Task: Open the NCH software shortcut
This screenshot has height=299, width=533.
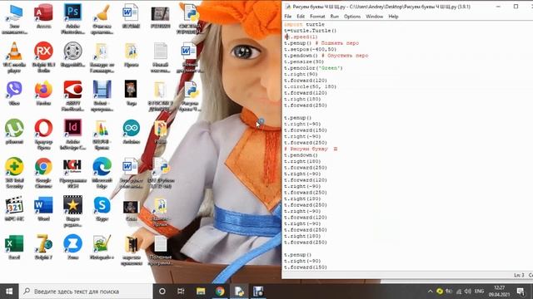Action: pos(72,173)
